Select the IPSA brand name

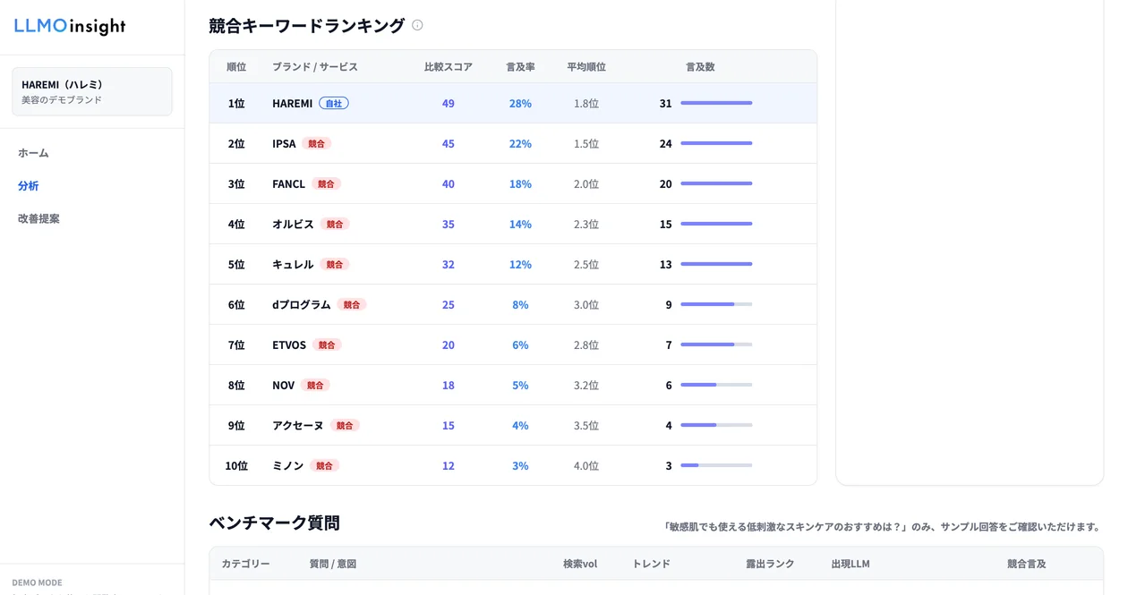click(284, 143)
